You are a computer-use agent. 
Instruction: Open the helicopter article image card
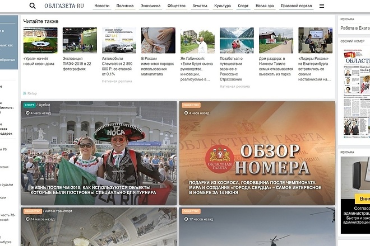coord(257,226)
